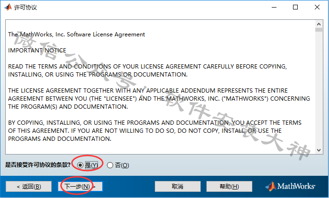Click the '是否接受许可协议的条款?' label
The image size is (329, 198).
(38, 165)
